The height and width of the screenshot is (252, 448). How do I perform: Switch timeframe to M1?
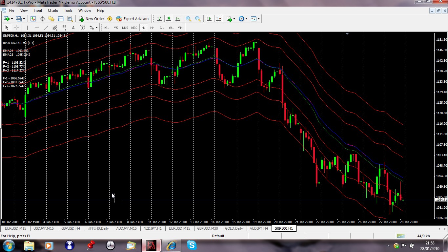(107, 28)
